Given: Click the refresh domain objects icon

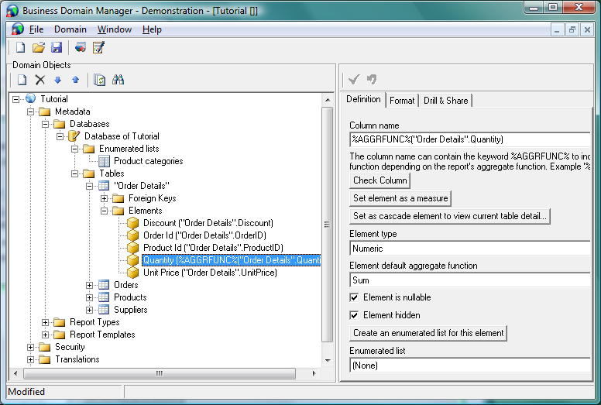Looking at the screenshot, I should click(x=99, y=80).
